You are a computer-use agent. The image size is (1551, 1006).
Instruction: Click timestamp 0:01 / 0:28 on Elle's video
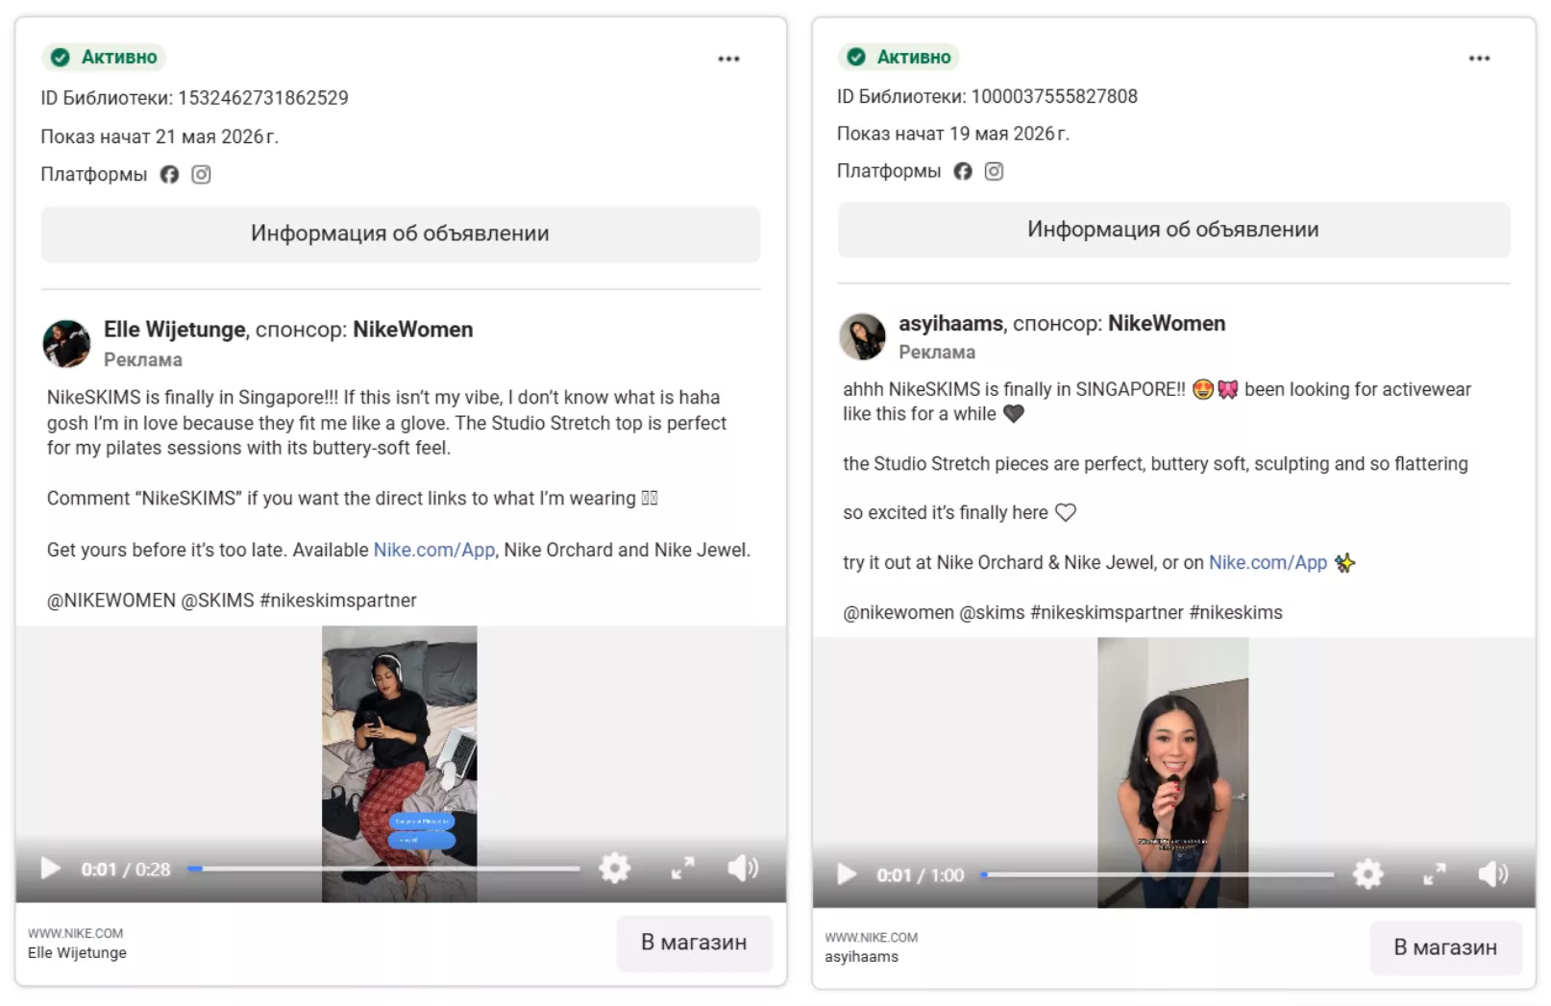coord(126,870)
